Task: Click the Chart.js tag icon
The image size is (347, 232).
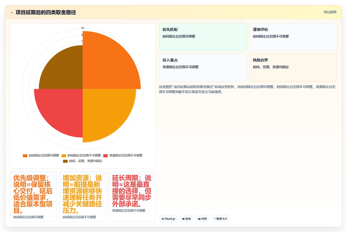Action: click(x=163, y=219)
